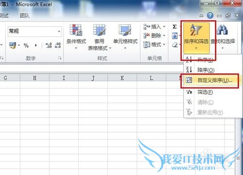243x175 pixels.
Task: Select column K header
Action: click(122, 78)
